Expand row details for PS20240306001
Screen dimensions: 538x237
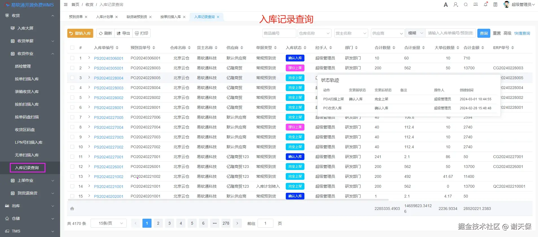coord(89,58)
